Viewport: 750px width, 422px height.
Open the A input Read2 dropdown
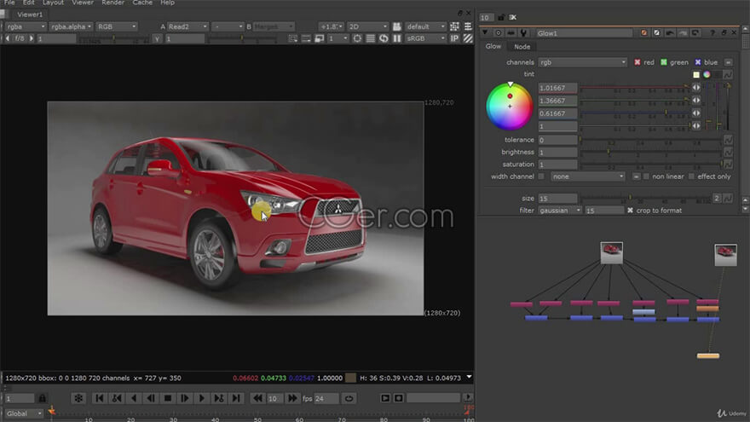187,26
